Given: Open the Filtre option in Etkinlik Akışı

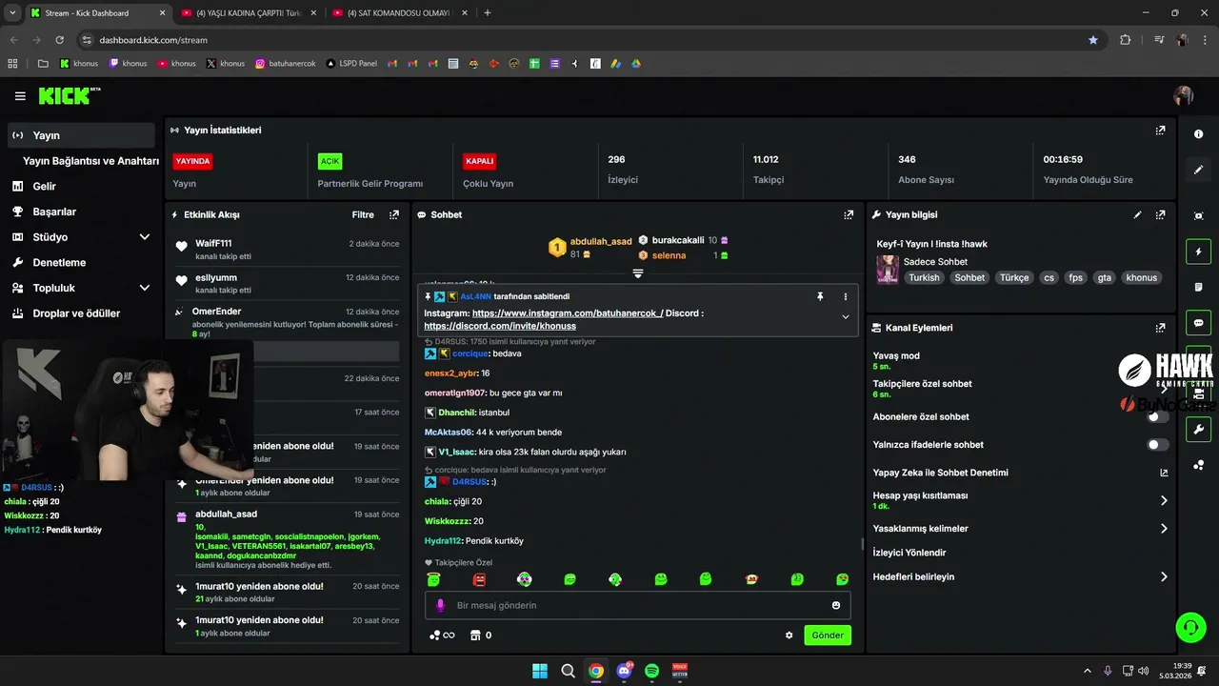Looking at the screenshot, I should (x=363, y=215).
